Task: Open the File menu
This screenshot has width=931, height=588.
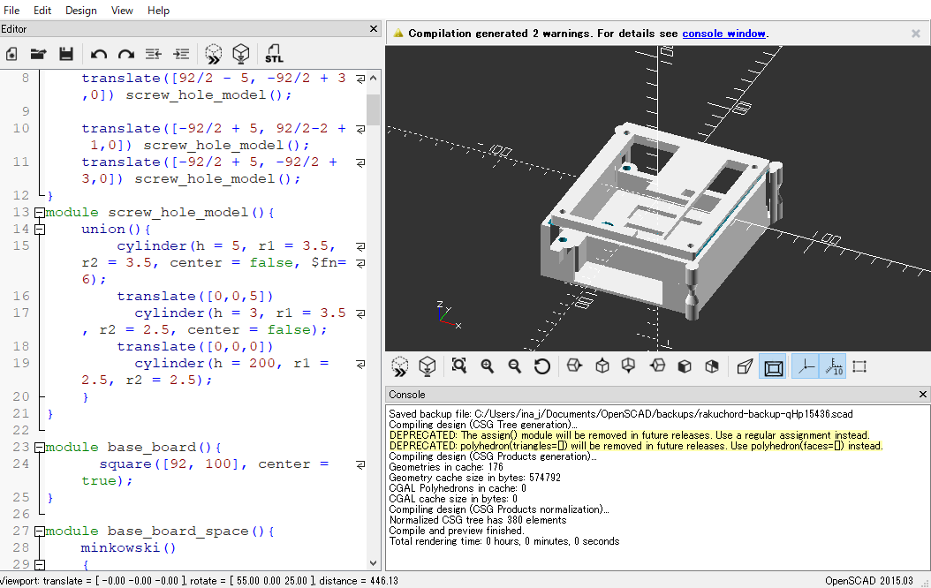Action: (x=11, y=10)
